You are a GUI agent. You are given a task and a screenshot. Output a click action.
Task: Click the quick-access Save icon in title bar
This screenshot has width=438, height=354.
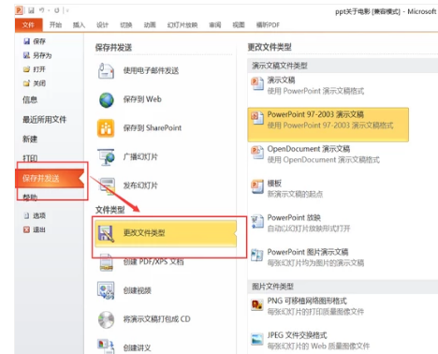[x=31, y=10]
